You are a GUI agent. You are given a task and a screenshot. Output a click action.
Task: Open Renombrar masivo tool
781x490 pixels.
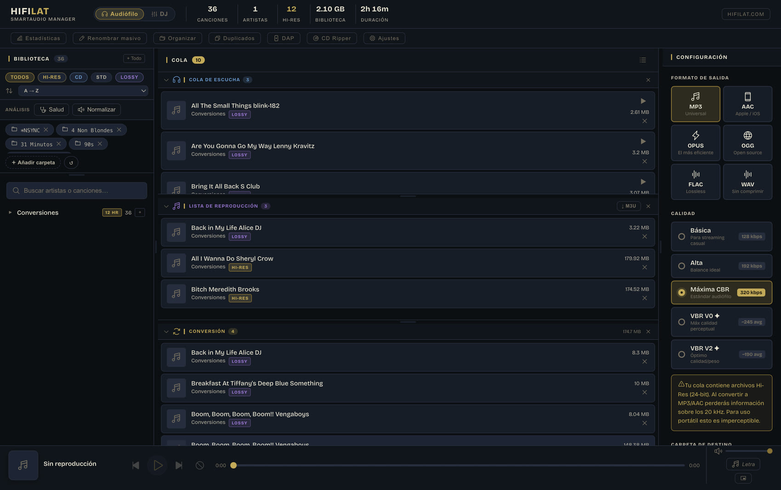(x=110, y=38)
